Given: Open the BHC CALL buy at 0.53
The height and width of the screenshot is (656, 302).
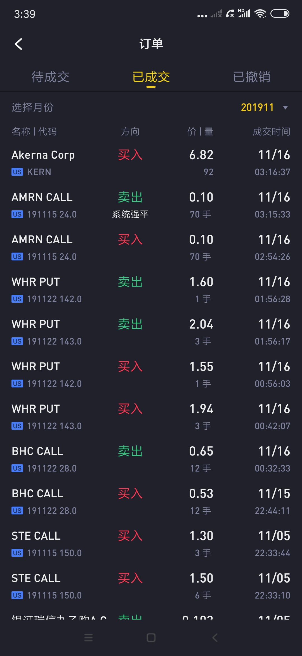Looking at the screenshot, I should 151,502.
